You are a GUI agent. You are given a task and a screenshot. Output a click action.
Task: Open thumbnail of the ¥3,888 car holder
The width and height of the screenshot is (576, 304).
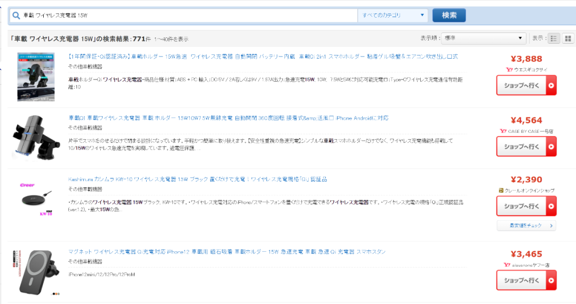point(36,77)
